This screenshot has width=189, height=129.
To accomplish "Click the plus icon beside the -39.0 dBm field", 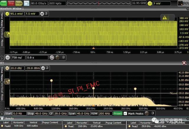I will (x=42, y=67).
